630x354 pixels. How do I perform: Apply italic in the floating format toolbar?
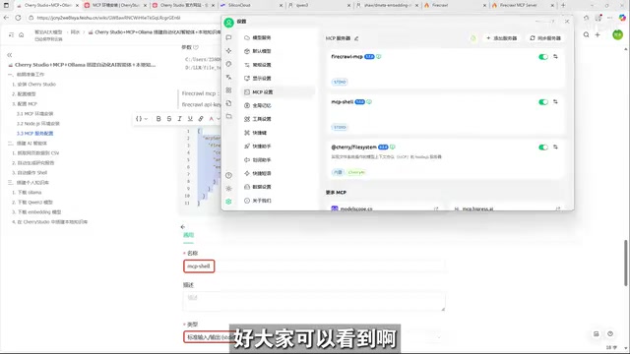[179, 119]
